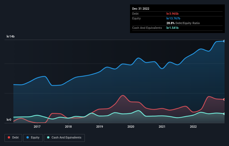Click the Debt label in tooltip

pyautogui.click(x=135, y=14)
